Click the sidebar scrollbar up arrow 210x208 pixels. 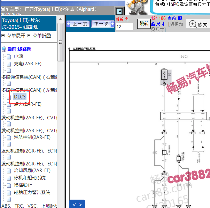(61, 19)
